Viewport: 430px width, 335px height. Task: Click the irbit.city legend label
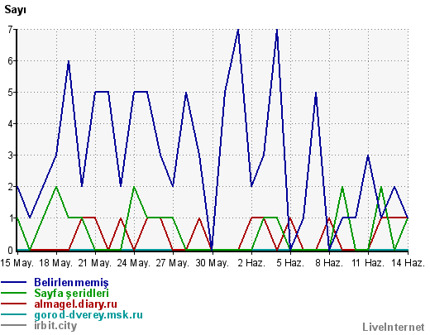[55, 326]
